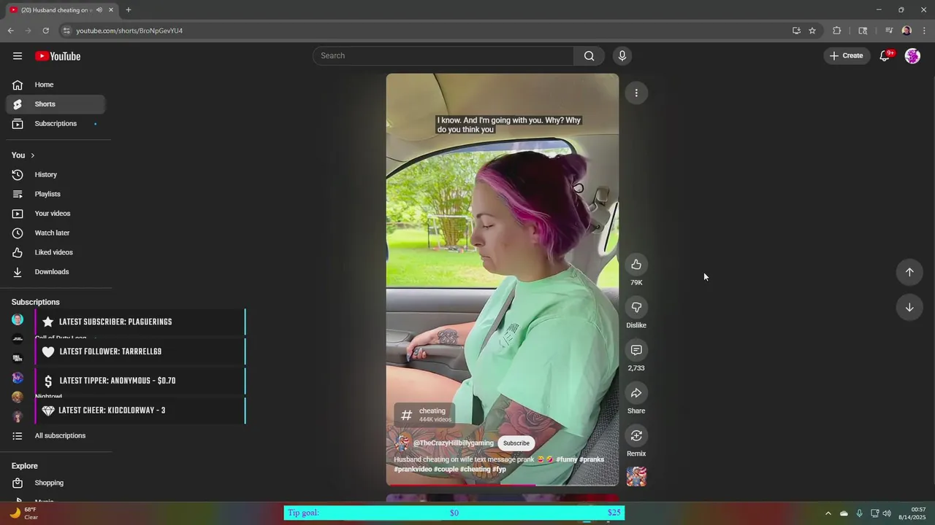Screen dimensions: 935x525
Task: Open Chrome media controls icon
Action: [889, 31]
